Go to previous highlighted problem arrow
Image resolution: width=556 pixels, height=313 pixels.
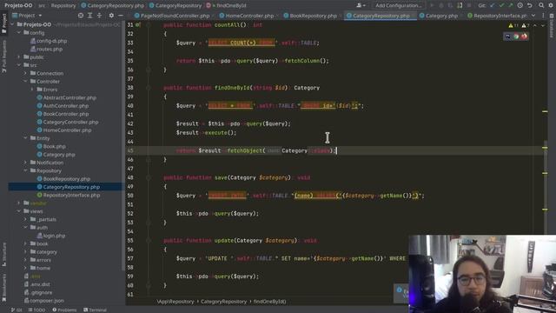click(536, 25)
